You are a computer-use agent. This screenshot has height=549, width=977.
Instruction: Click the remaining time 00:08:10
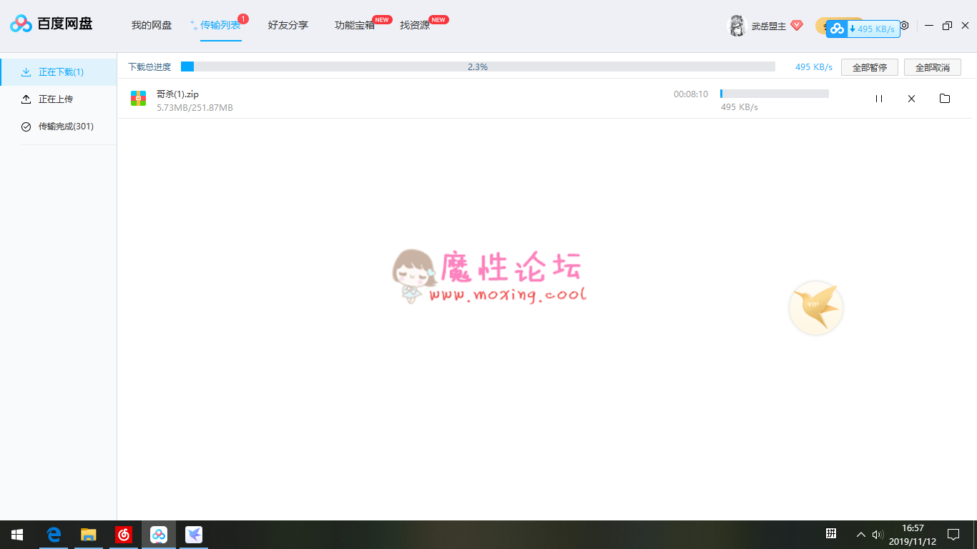pyautogui.click(x=691, y=94)
